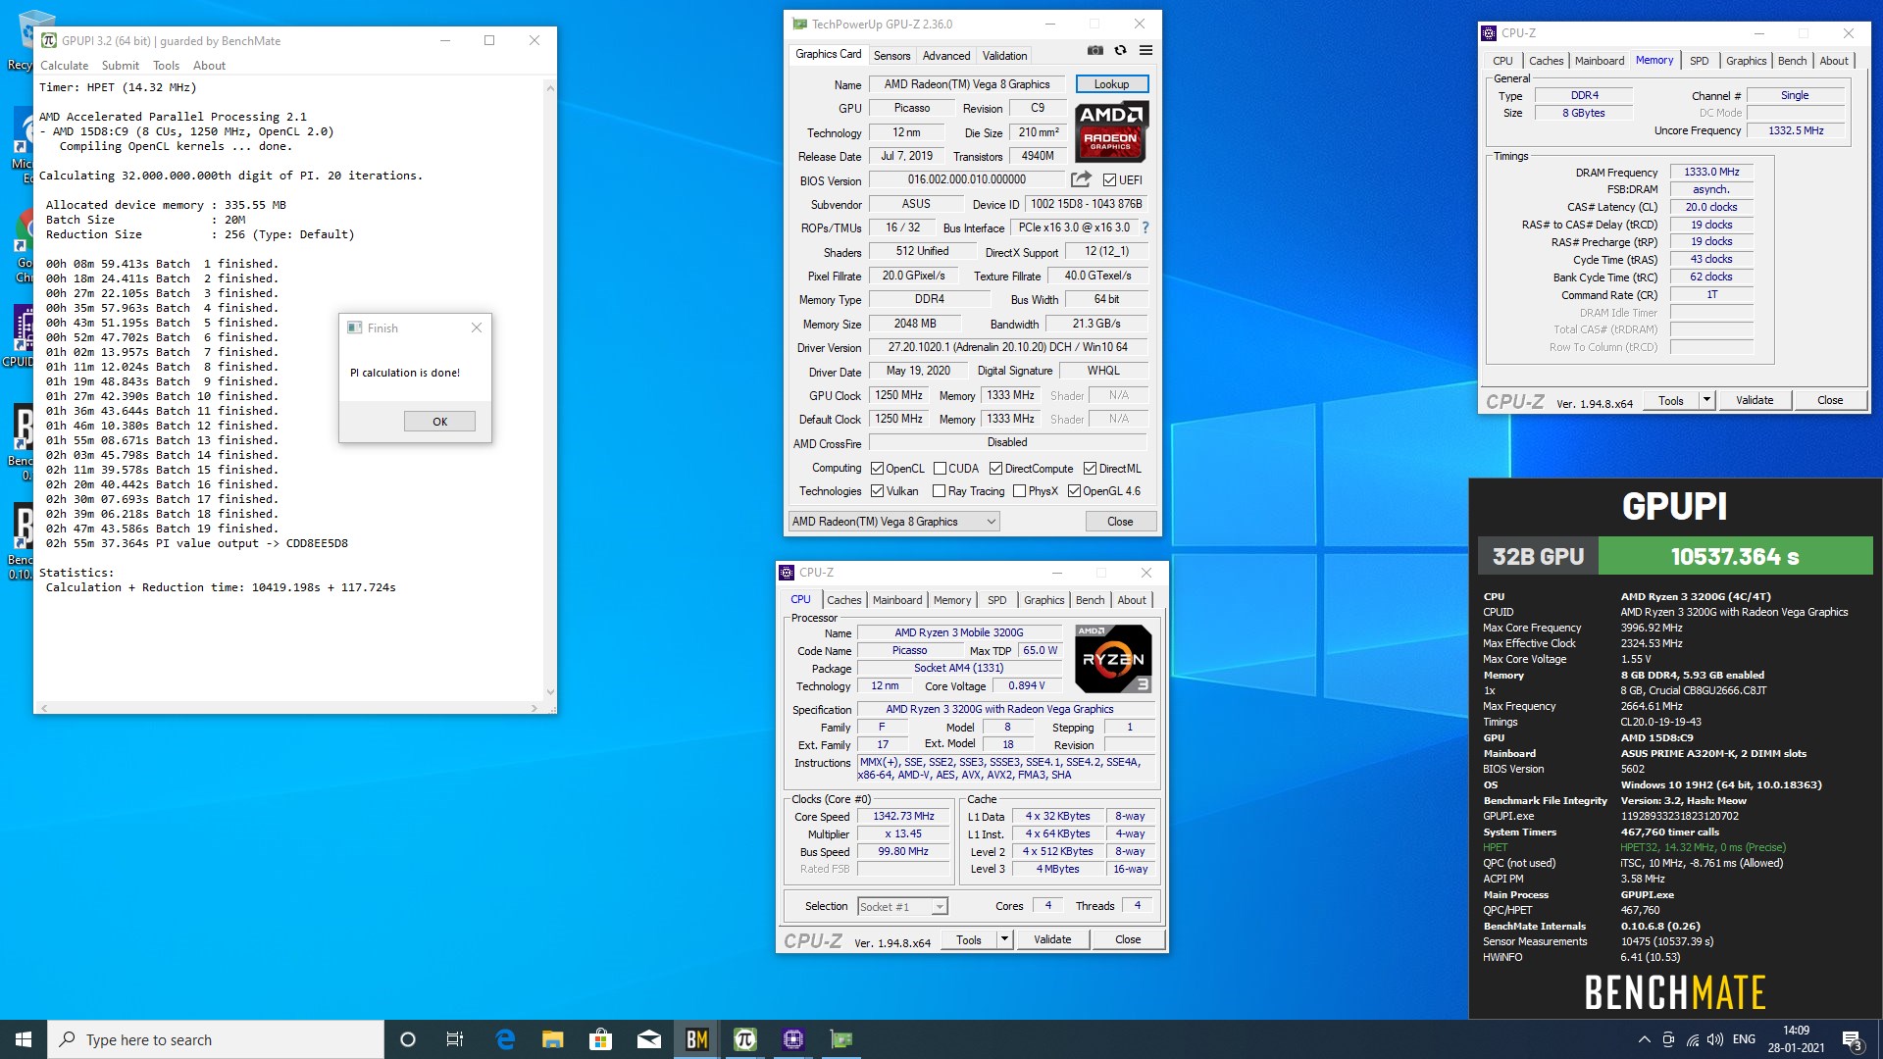The width and height of the screenshot is (1883, 1059).
Task: Click Ryzen 3 logo in CPU-Z
Action: (1113, 658)
